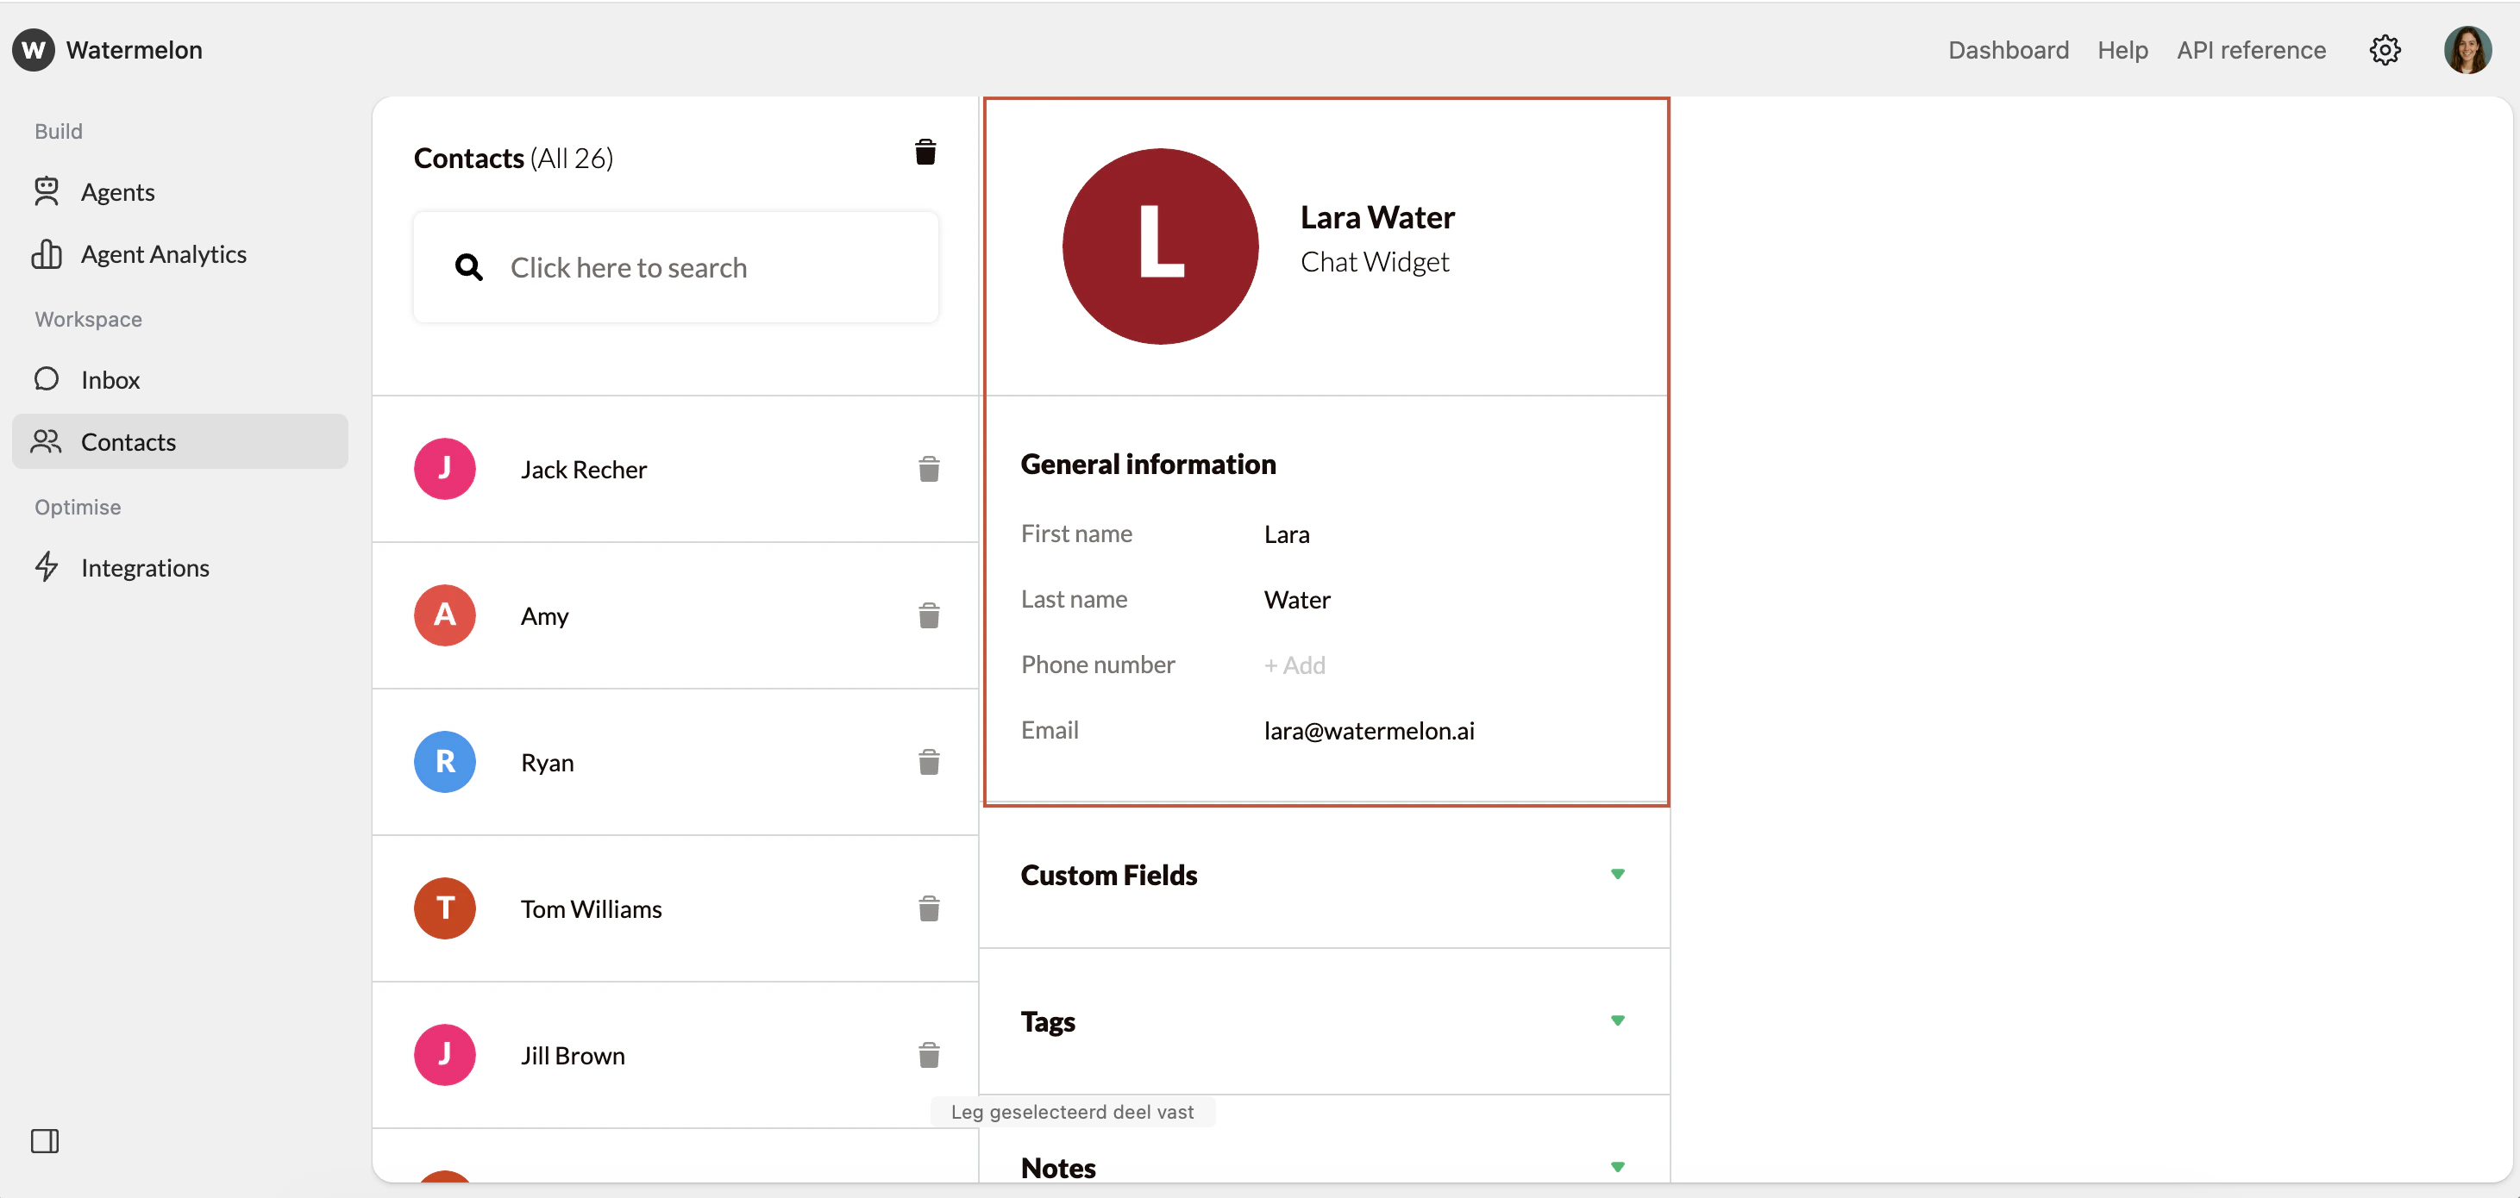The width and height of the screenshot is (2520, 1198).
Task: Click Jack Recher's pink J avatar
Action: click(x=445, y=469)
